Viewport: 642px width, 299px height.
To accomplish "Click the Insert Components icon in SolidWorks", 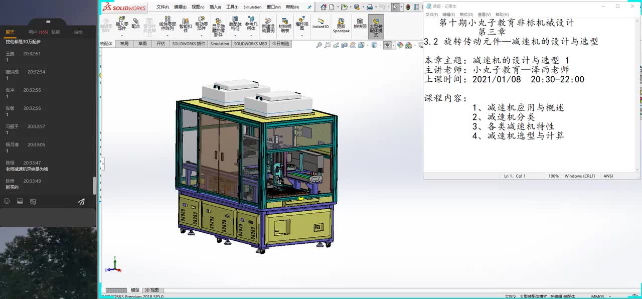I will coord(122,23).
